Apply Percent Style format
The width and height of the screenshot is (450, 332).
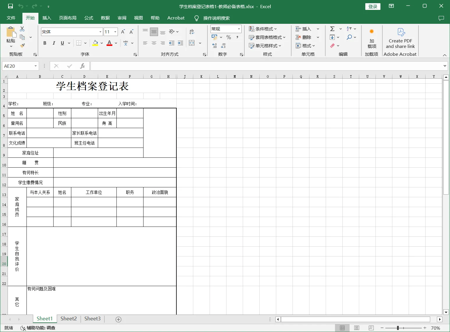coord(229,37)
